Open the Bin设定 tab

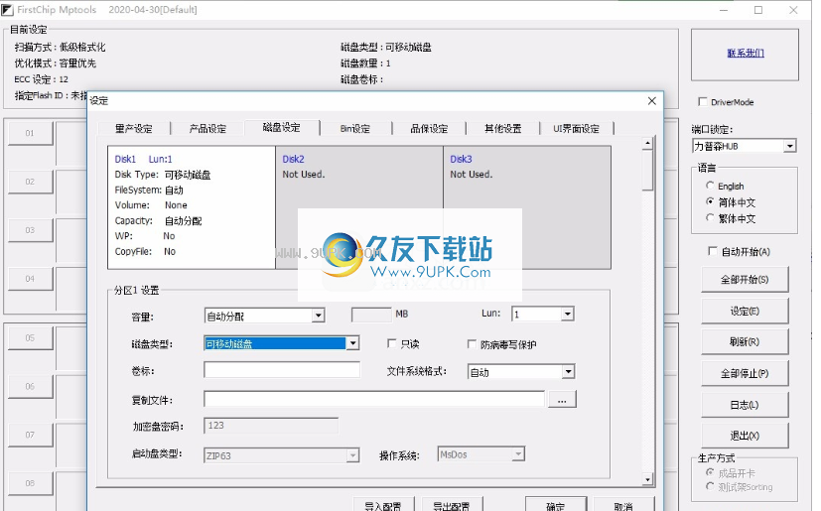tap(355, 128)
